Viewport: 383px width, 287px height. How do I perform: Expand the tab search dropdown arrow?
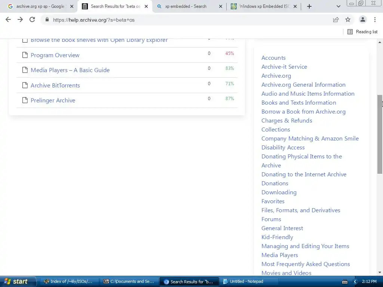point(338,6)
